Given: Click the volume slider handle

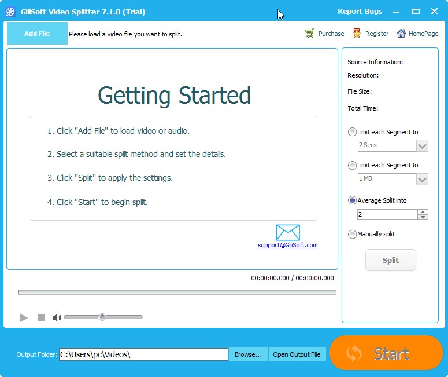Looking at the screenshot, I should click(102, 317).
